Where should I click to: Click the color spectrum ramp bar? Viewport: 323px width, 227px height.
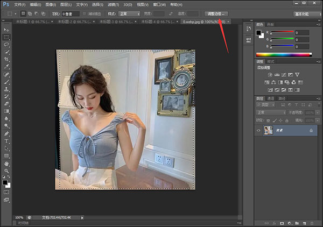click(283, 54)
